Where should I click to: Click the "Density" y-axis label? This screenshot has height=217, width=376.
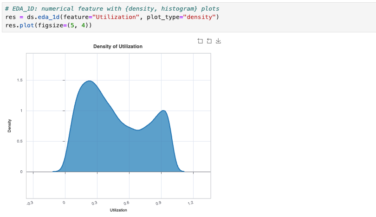click(x=9, y=126)
